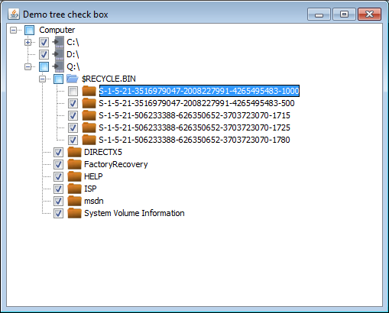Select the ISP label

(x=90, y=189)
